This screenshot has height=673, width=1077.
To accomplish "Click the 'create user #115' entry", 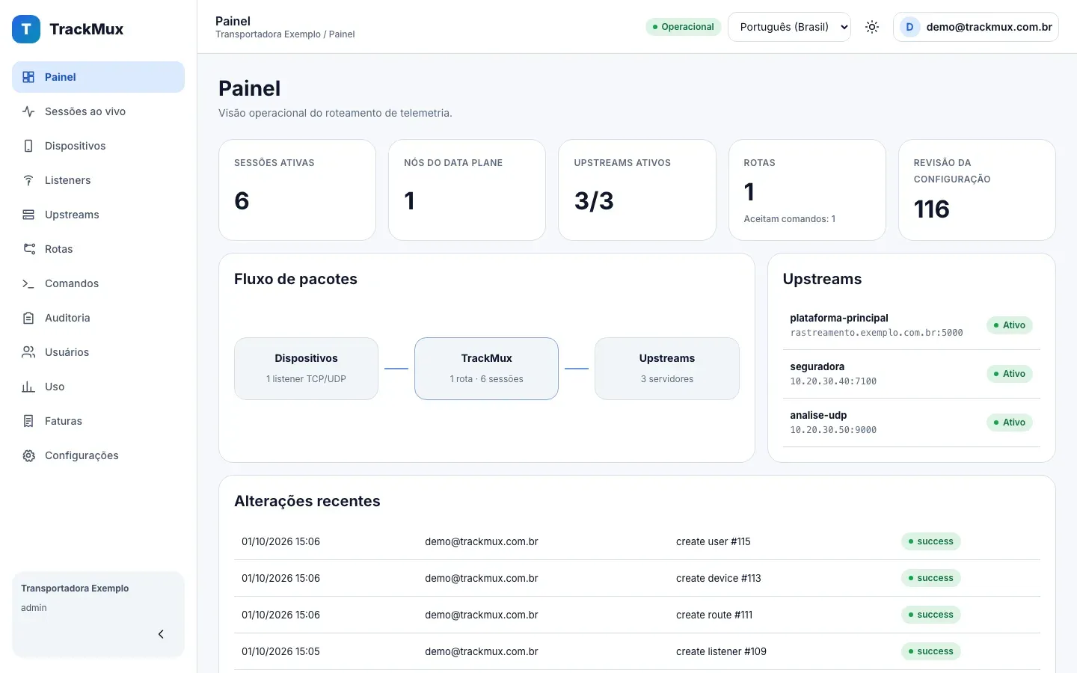I will tap(713, 541).
